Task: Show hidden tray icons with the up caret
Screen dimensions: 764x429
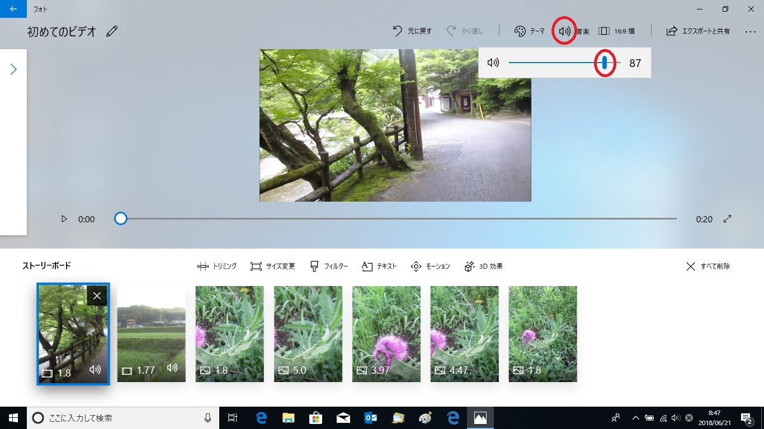Action: click(x=635, y=418)
